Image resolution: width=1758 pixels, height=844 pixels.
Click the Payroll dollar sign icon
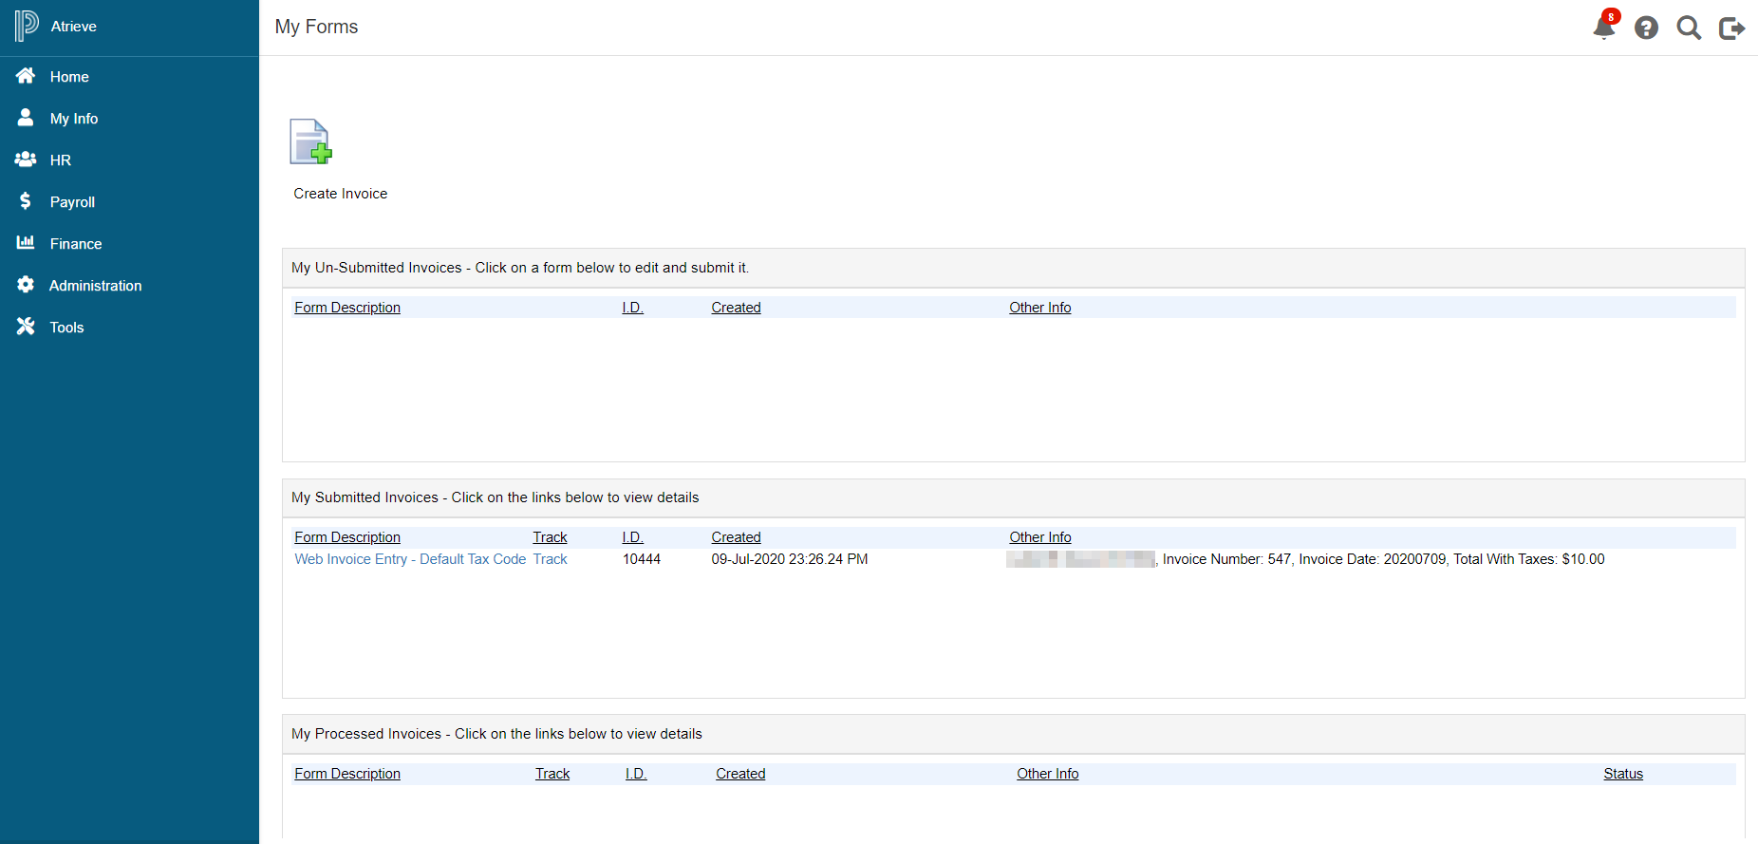pos(26,201)
